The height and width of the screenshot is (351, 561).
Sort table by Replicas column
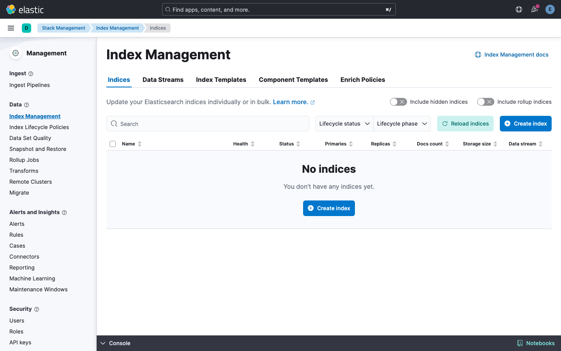[384, 144]
